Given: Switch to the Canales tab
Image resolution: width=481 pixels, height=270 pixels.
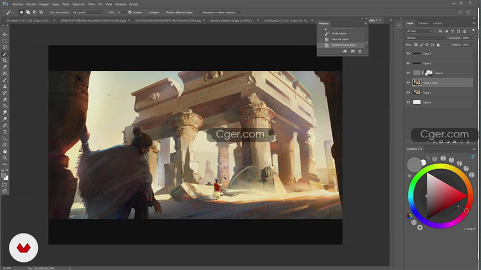Looking at the screenshot, I should click(x=437, y=23).
